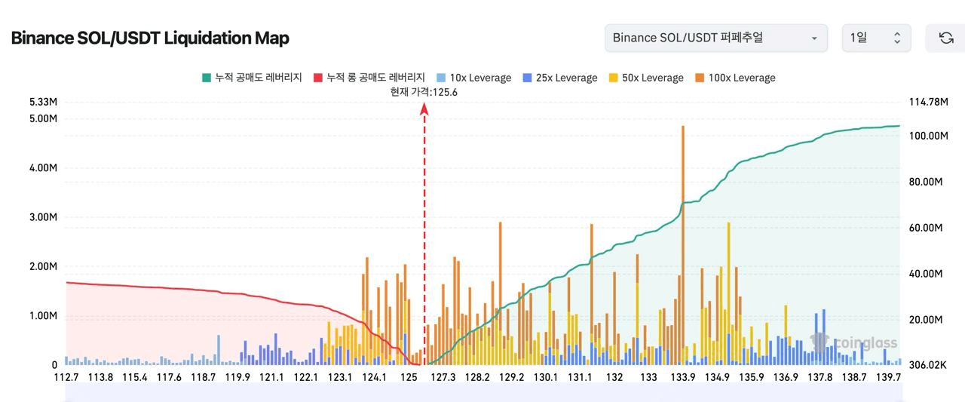Click the 3.00M left axis label
The image size is (965, 402).
click(43, 217)
